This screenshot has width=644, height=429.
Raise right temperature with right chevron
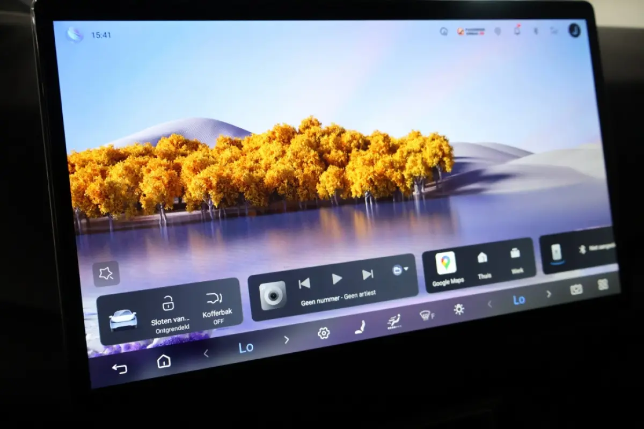[548, 294]
